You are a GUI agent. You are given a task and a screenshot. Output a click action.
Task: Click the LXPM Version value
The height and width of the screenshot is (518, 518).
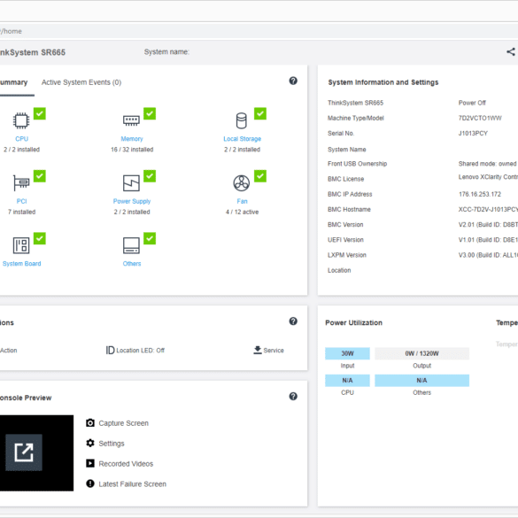(x=488, y=255)
